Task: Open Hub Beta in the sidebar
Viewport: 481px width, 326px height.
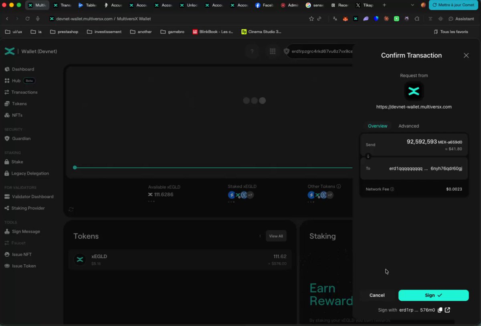Action: point(20,80)
